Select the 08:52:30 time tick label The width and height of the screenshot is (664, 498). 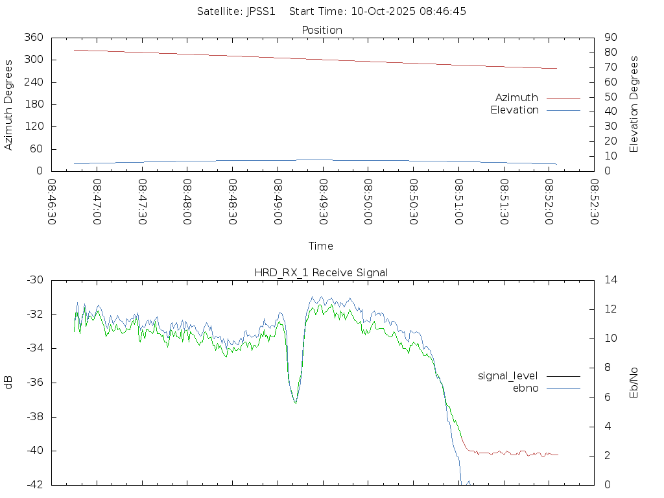click(x=593, y=202)
